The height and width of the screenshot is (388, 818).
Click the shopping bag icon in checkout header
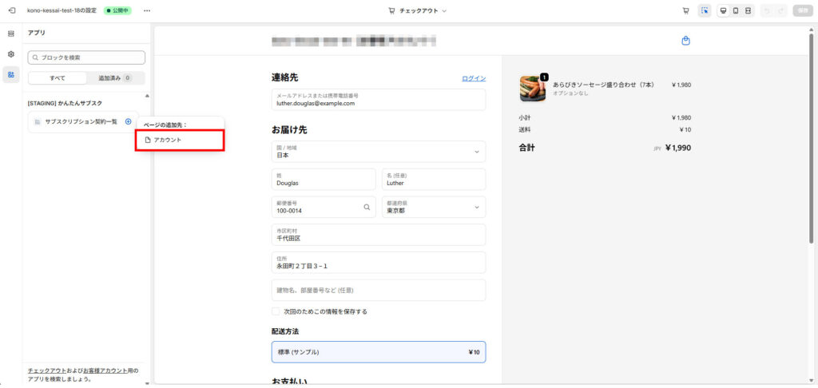coord(685,41)
